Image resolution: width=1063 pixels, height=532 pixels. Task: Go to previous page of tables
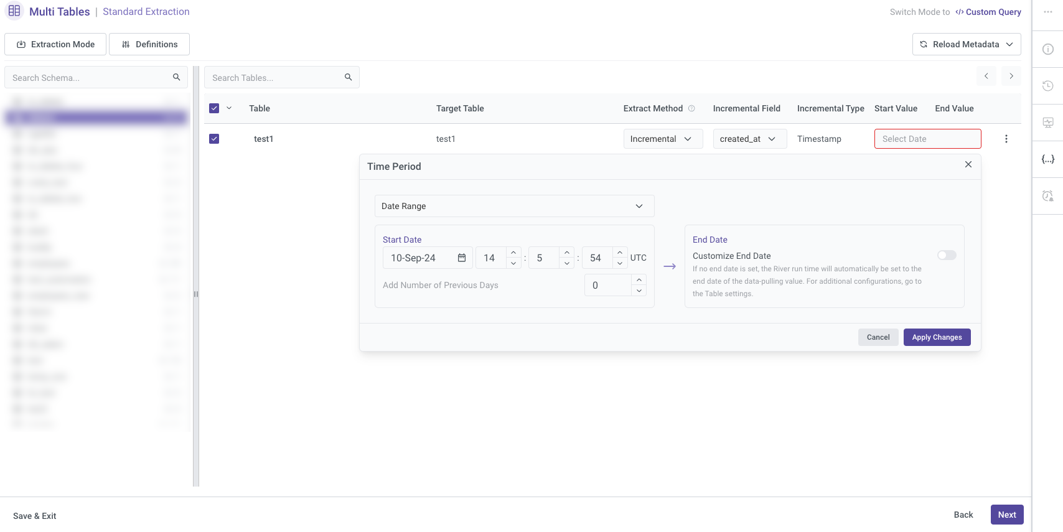(x=986, y=76)
